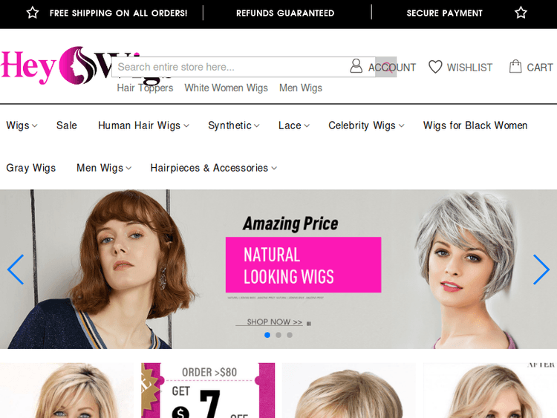Open the Sale menu item
The height and width of the screenshot is (418, 557).
point(67,125)
